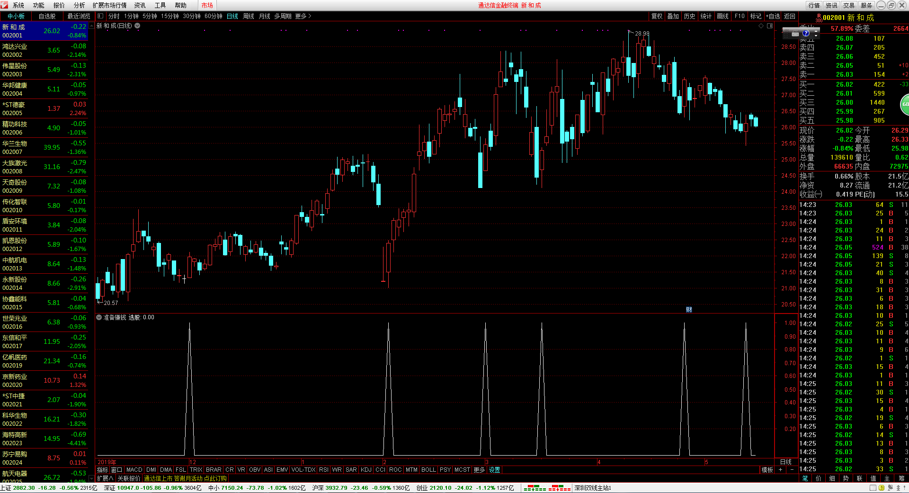The width and height of the screenshot is (909, 493).
Task: Select the MACD indicator tab
Action: pos(134,470)
